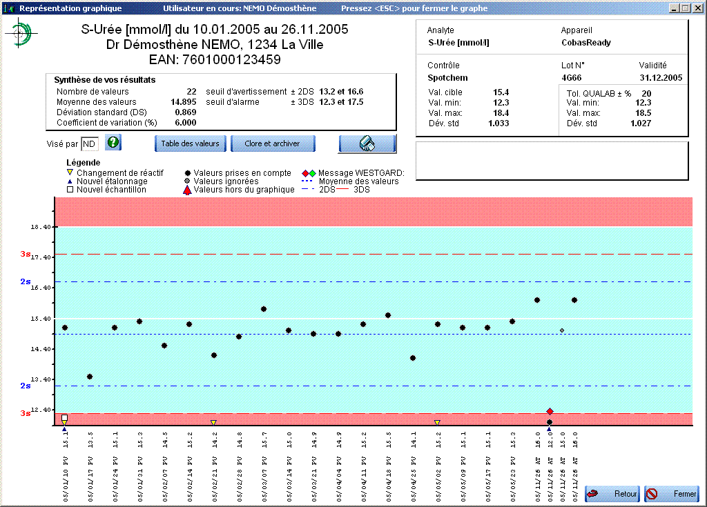Click the red Westgard diamond marker on chart

[550, 412]
